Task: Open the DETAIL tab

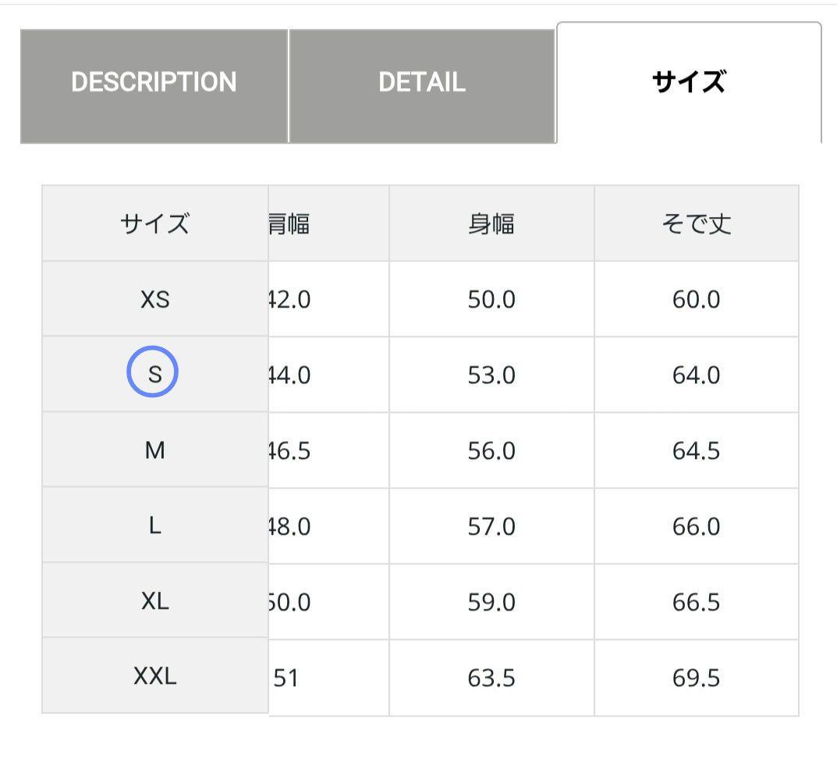Action: click(422, 81)
